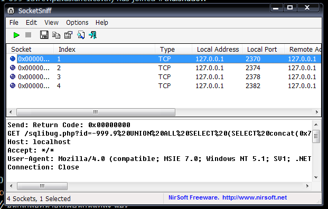Click the data pane vertical scrollbar thumb
328x209 pixels.
316,136
